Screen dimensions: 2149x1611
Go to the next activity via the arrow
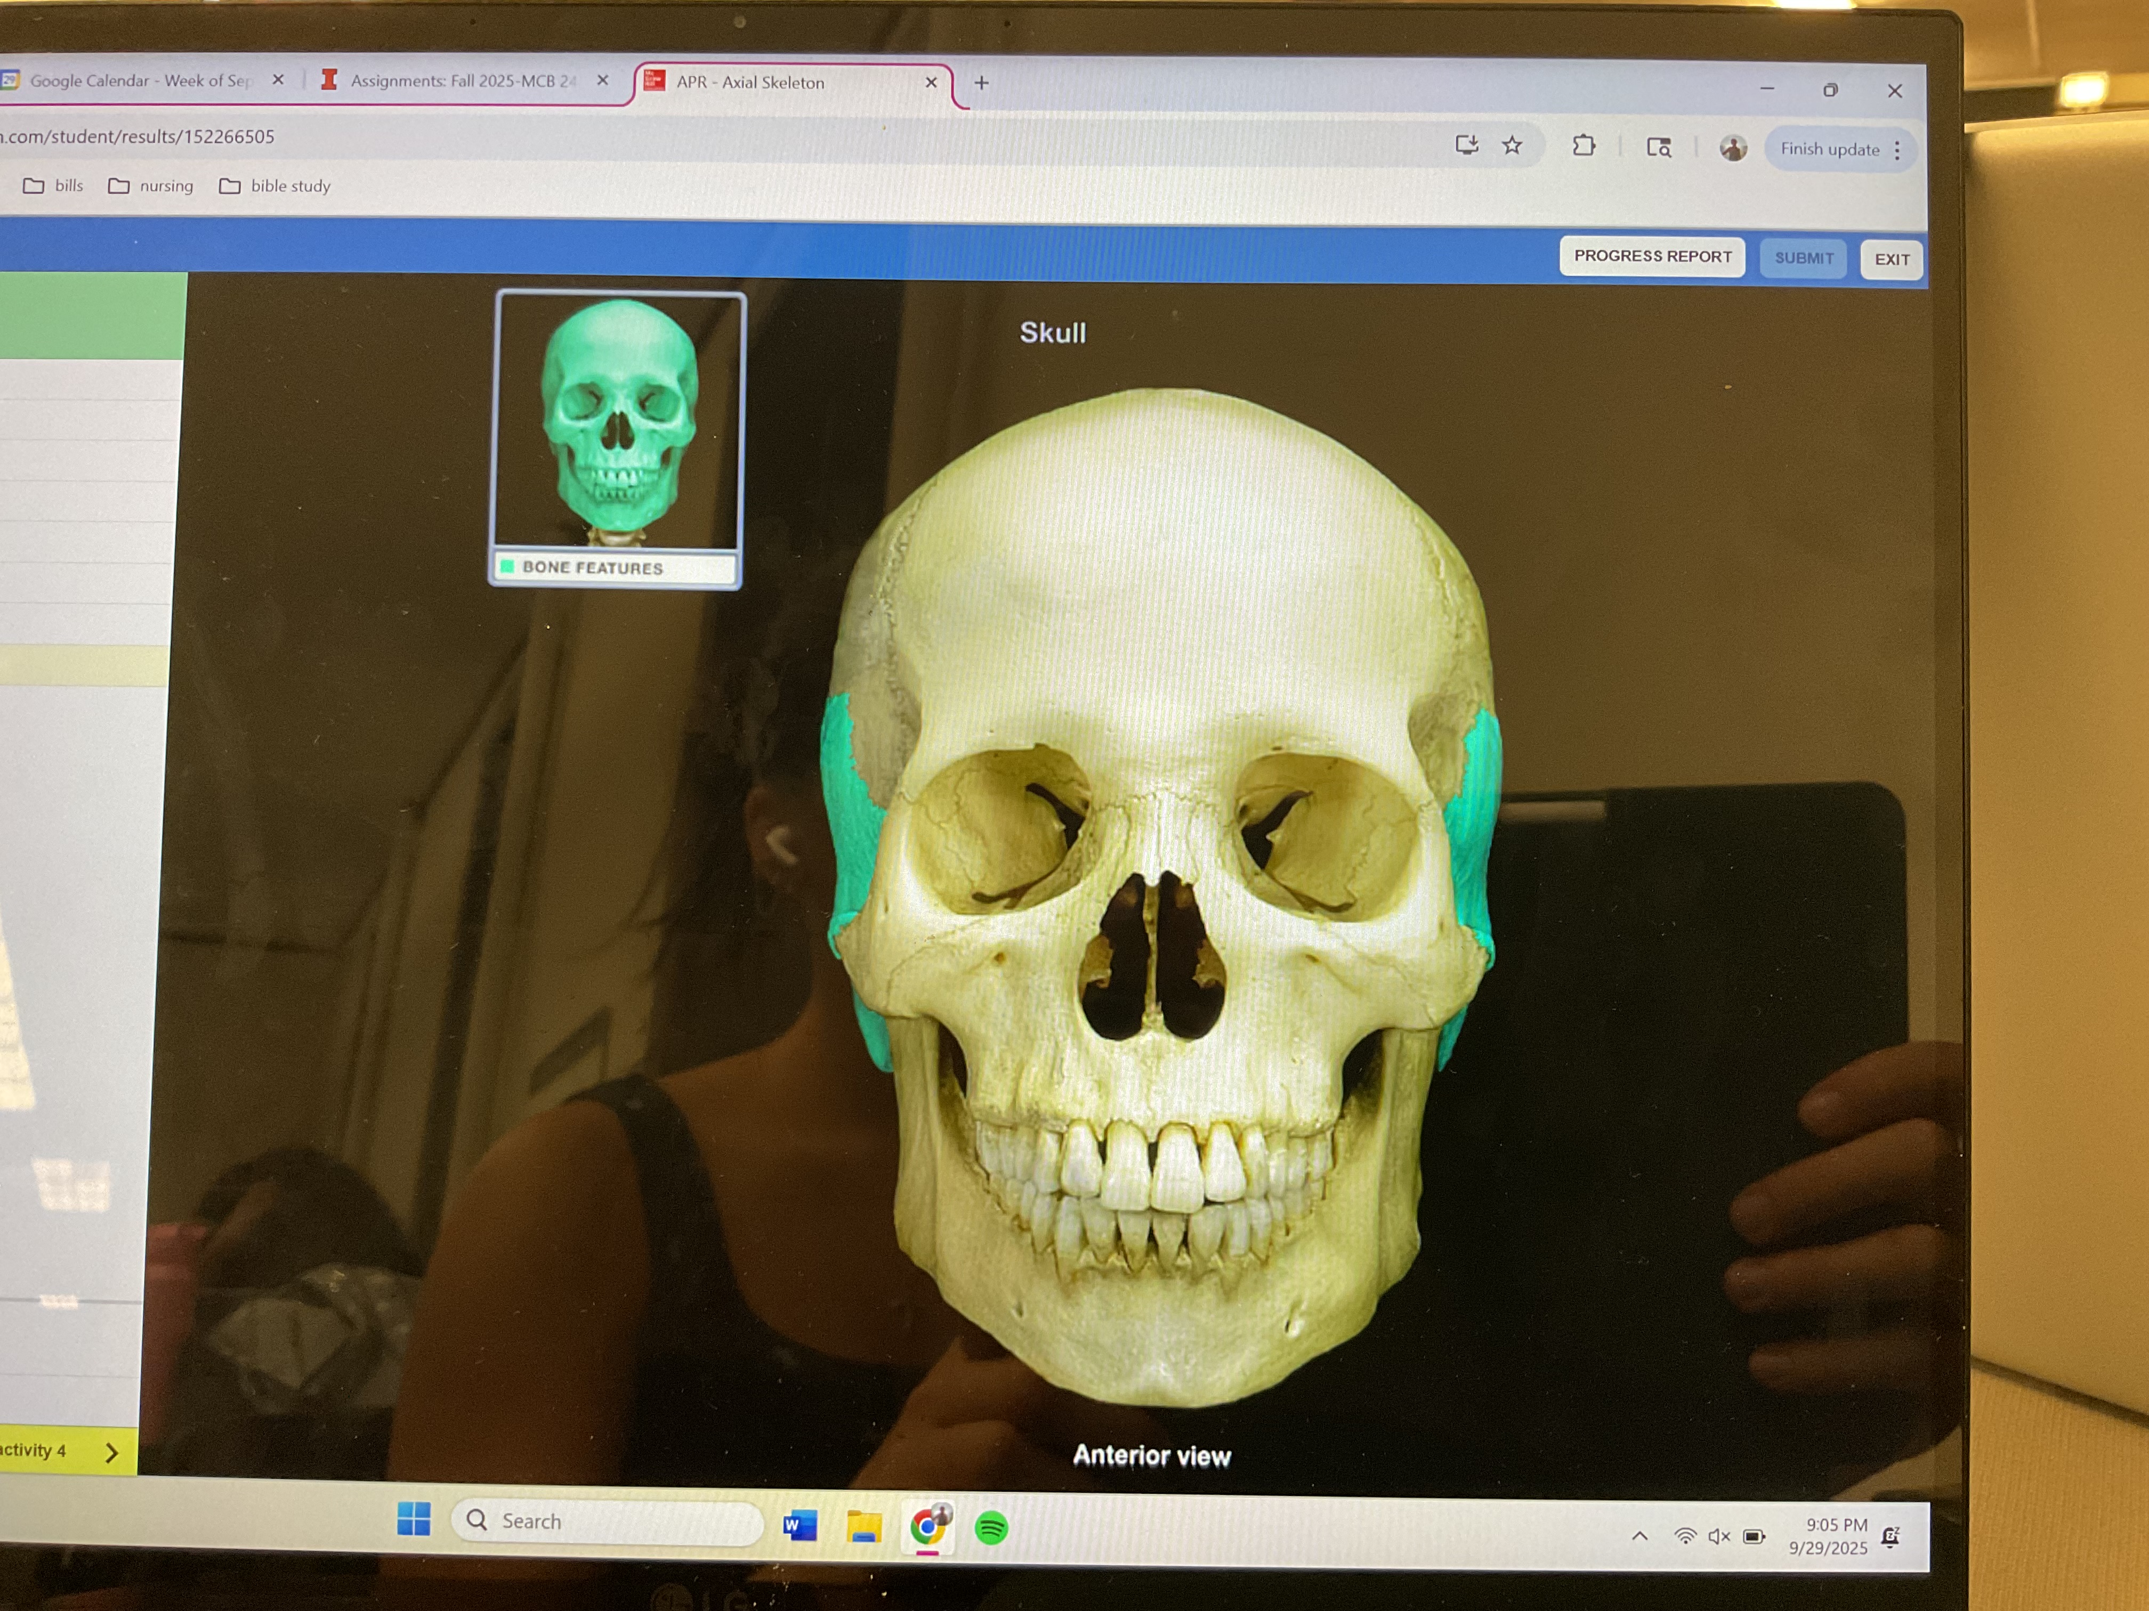[x=111, y=1453]
